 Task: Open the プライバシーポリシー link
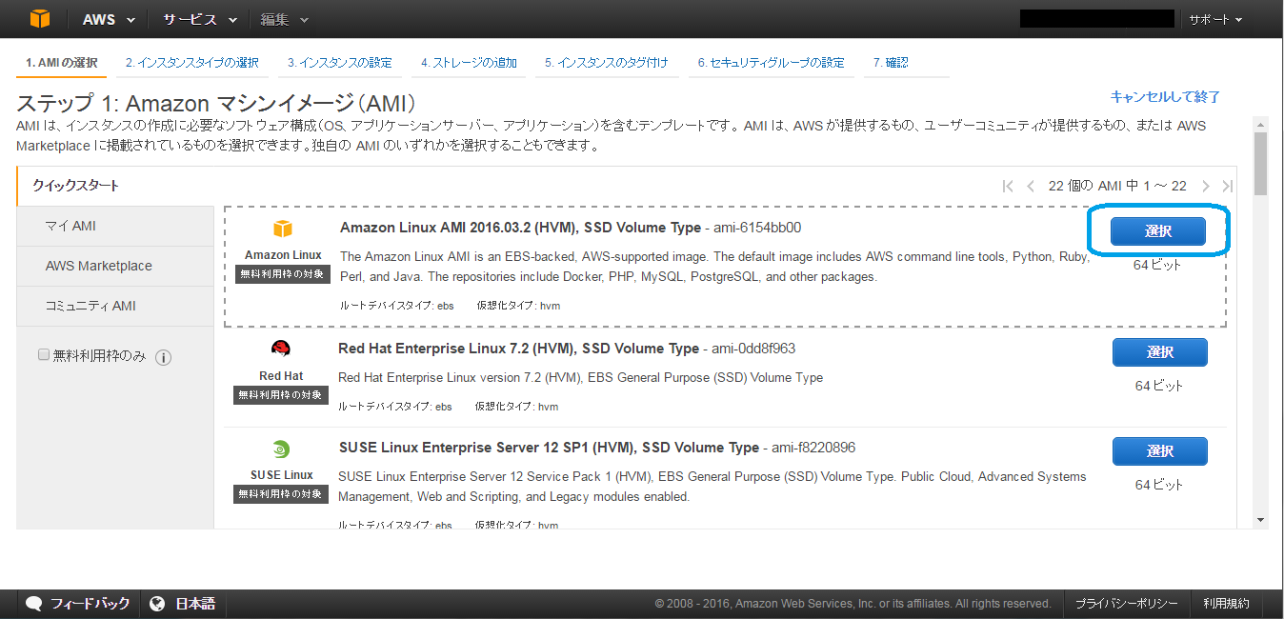(x=1127, y=604)
